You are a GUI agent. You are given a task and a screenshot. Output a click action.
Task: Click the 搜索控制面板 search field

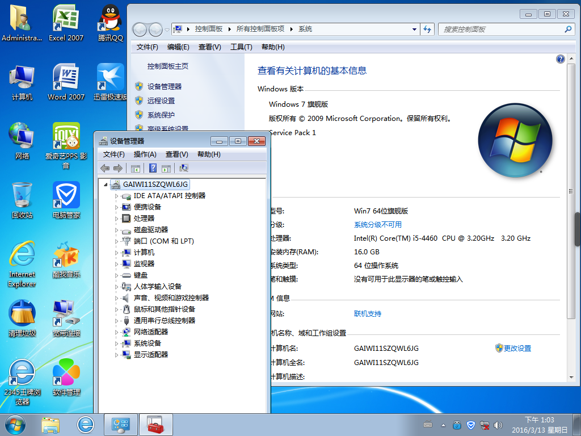point(502,29)
